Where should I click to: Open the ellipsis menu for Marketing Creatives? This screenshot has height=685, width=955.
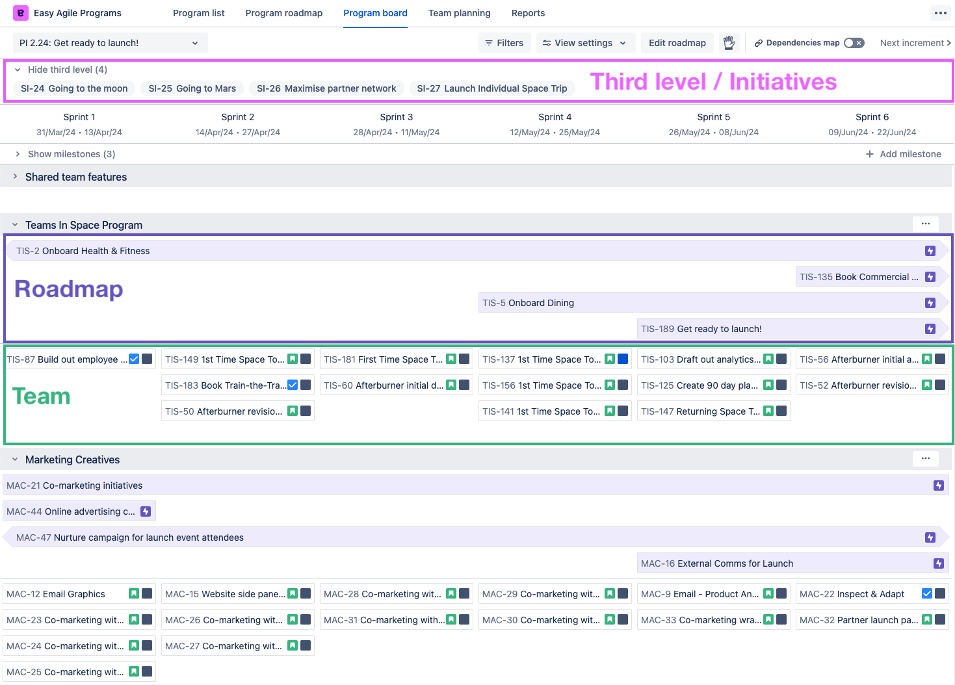(926, 458)
